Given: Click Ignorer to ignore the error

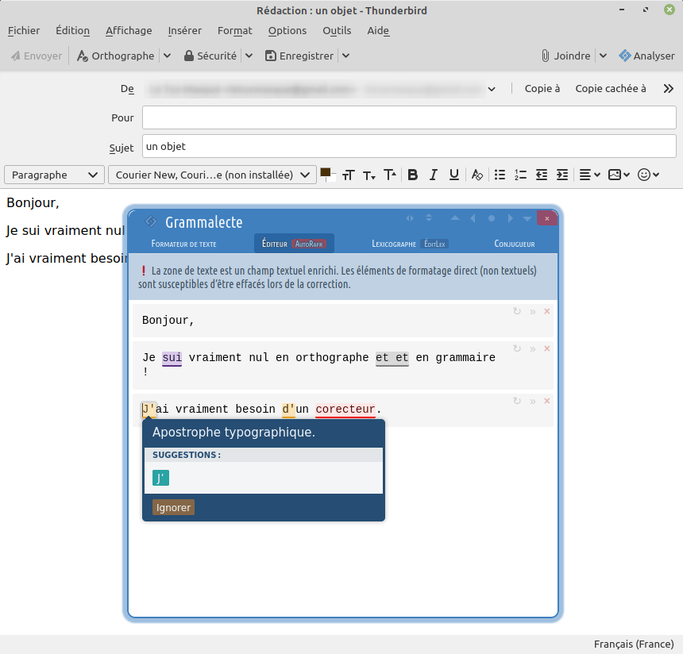Looking at the screenshot, I should click(173, 507).
